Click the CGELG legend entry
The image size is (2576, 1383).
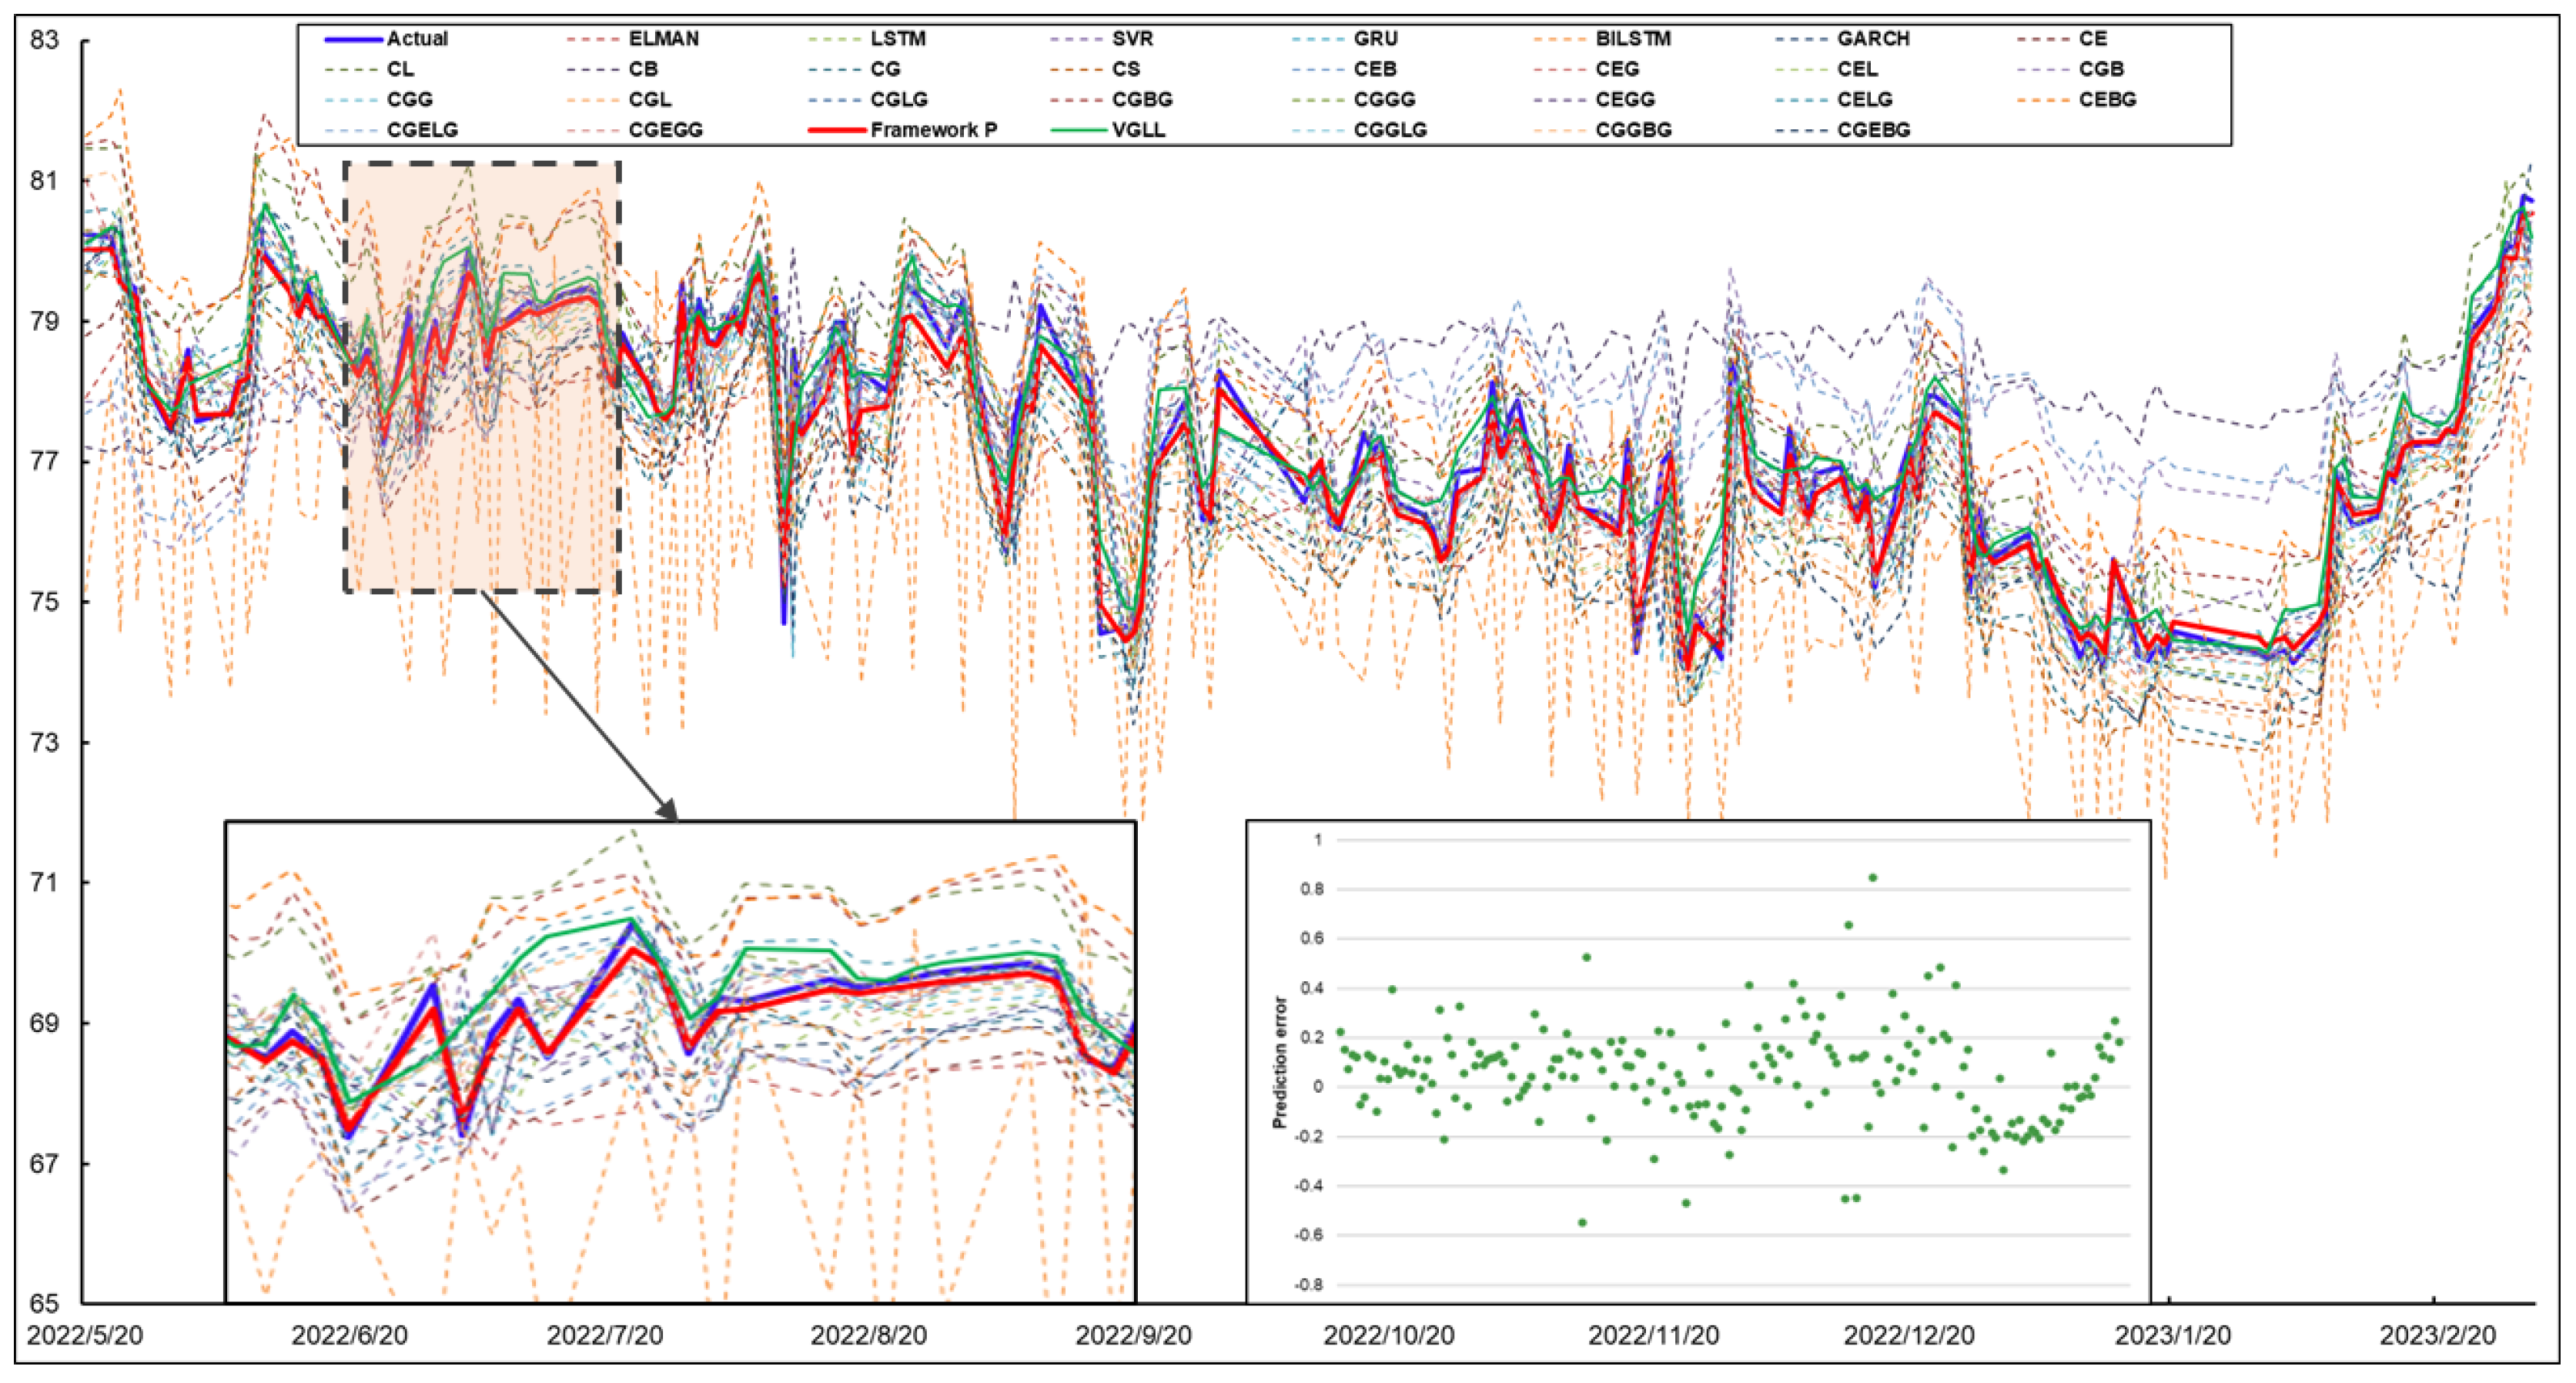pyautogui.click(x=422, y=130)
